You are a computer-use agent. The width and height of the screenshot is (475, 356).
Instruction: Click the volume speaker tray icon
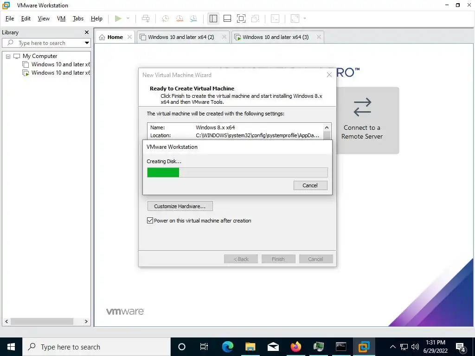click(x=415, y=347)
